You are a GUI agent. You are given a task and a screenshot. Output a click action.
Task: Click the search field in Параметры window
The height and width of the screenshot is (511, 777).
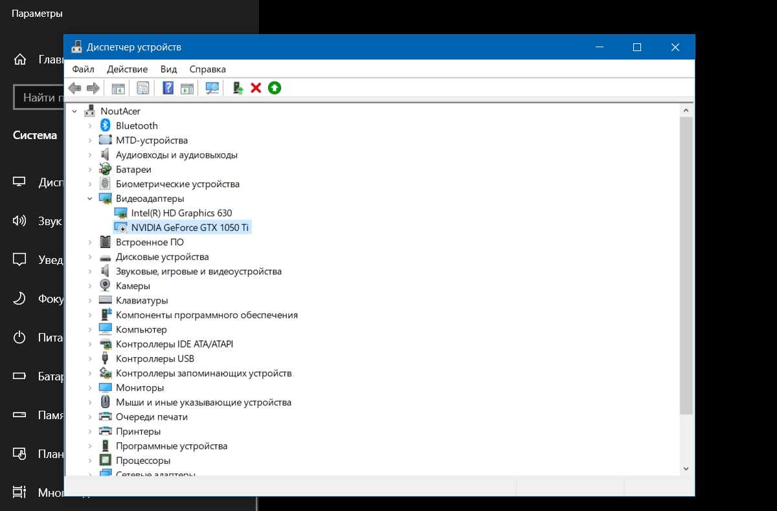tap(39, 98)
